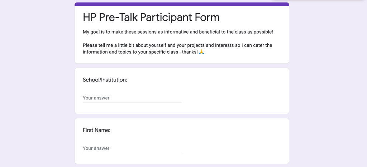Select the 'First Name:' question label
Viewport: 367px width, 167px height.
tap(96, 130)
